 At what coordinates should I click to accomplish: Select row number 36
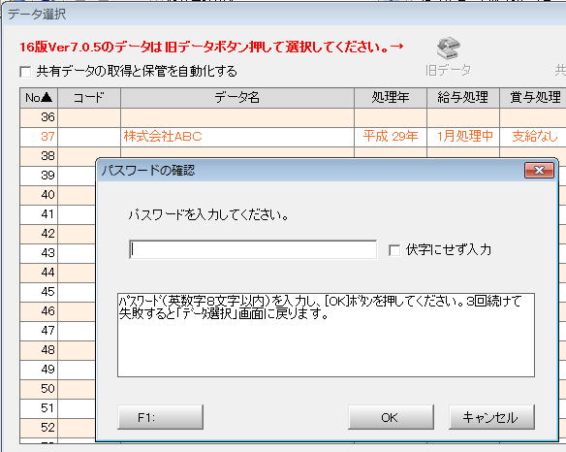pos(293,117)
